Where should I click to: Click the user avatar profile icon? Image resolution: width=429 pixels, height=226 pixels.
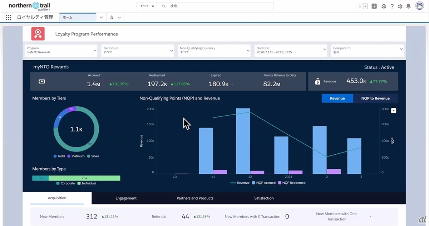pos(419,6)
